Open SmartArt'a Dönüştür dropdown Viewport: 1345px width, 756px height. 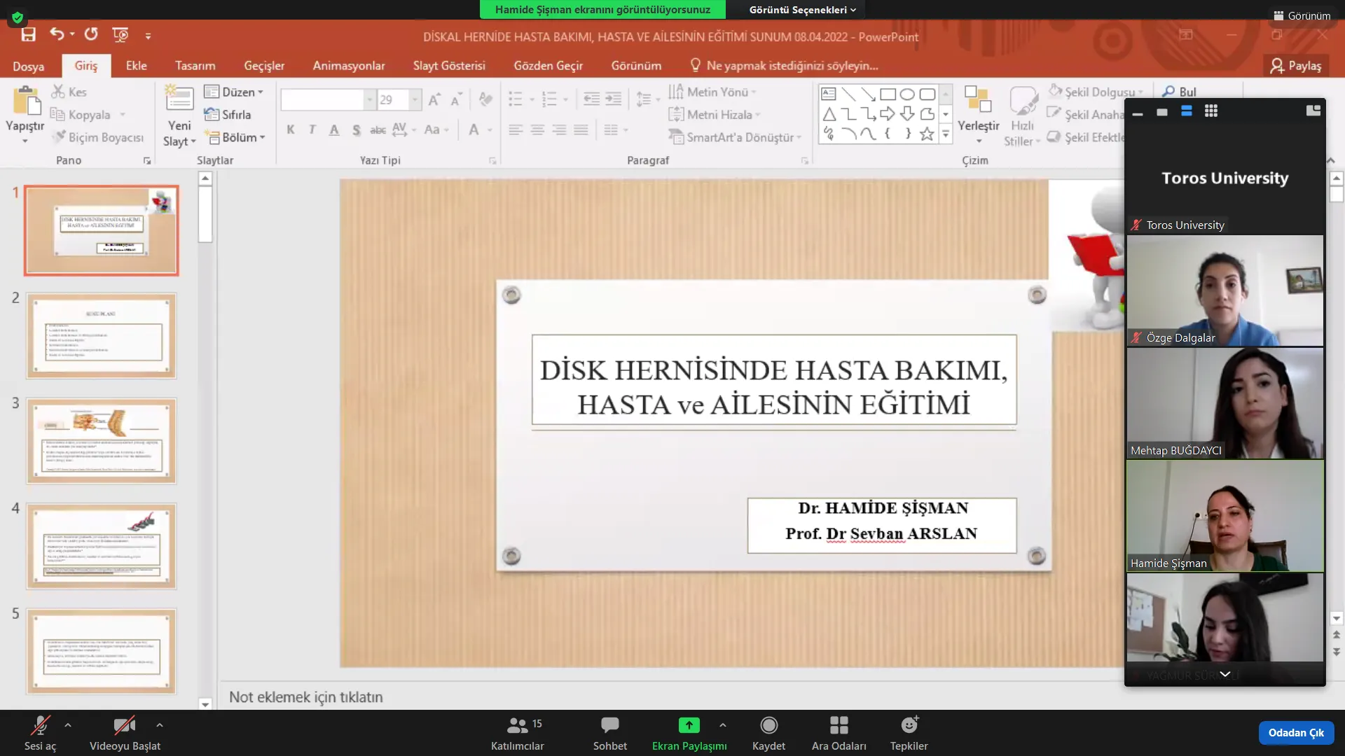click(735, 137)
